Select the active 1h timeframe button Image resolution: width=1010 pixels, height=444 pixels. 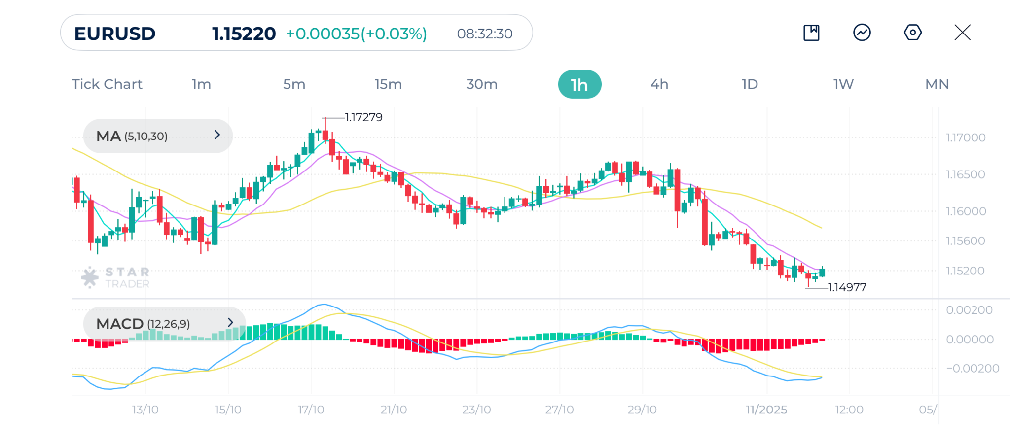tap(579, 85)
